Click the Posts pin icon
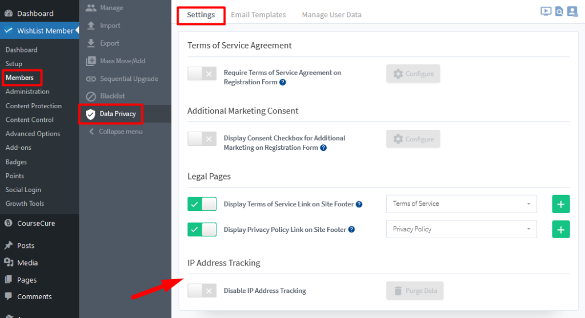Image resolution: width=585 pixels, height=318 pixels. [x=8, y=246]
